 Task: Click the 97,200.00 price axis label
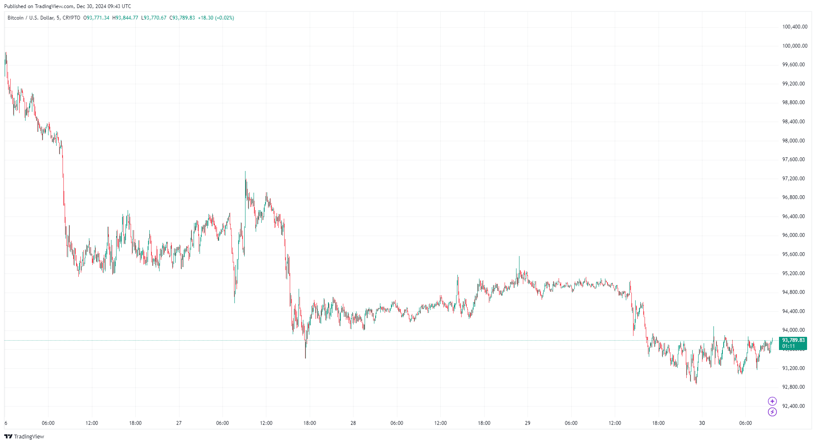pyautogui.click(x=793, y=179)
